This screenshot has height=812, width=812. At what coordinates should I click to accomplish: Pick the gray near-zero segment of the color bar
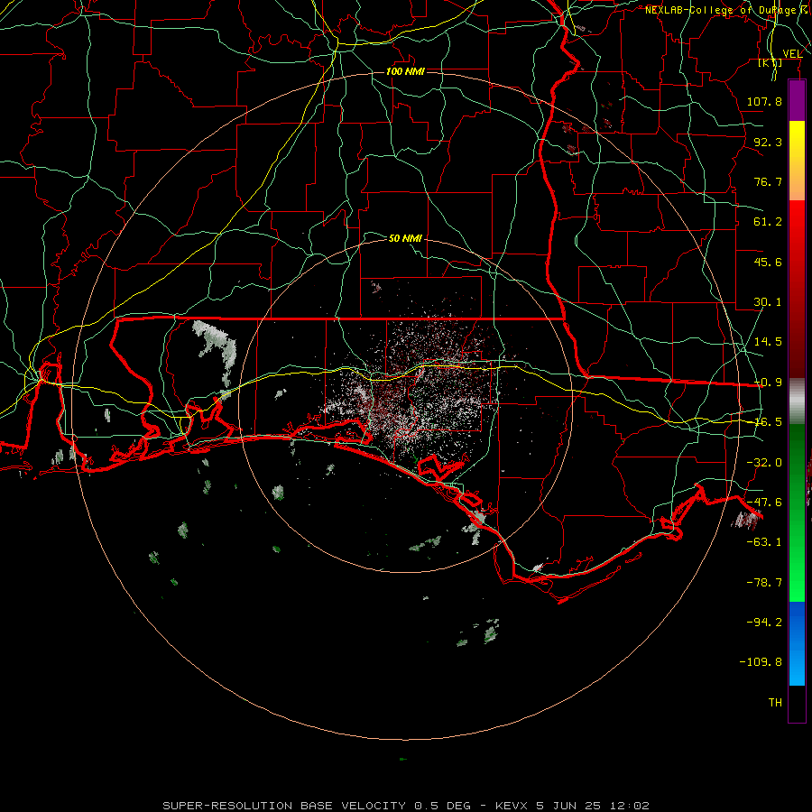[x=797, y=401]
